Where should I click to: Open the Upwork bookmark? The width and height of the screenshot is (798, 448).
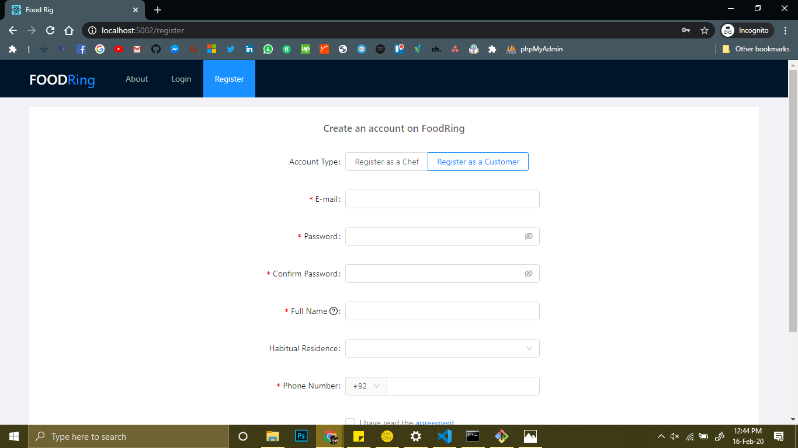306,49
